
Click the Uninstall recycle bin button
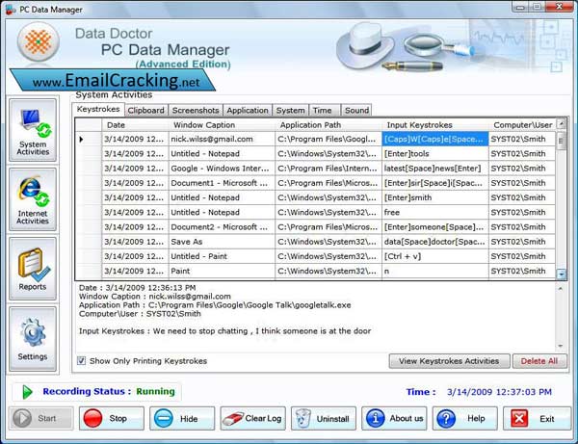pos(324,418)
